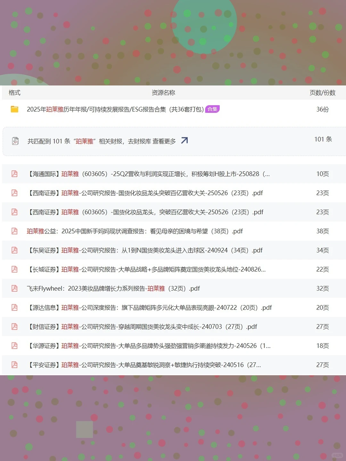Image resolution: width=346 pixels, height=461 pixels.
Task: Click PDF icon for 长城证券 report
Action: pyautogui.click(x=14, y=269)
